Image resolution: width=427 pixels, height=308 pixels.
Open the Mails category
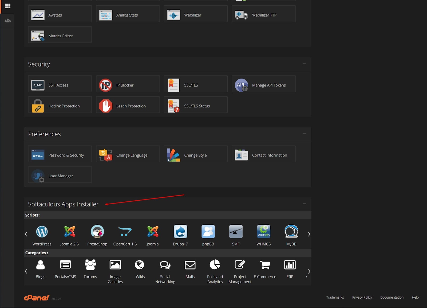tap(190, 269)
